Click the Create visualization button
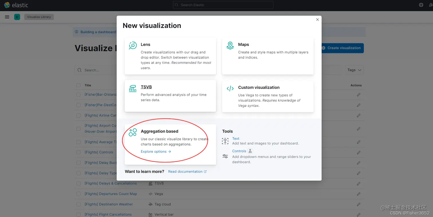 [x=341, y=48]
